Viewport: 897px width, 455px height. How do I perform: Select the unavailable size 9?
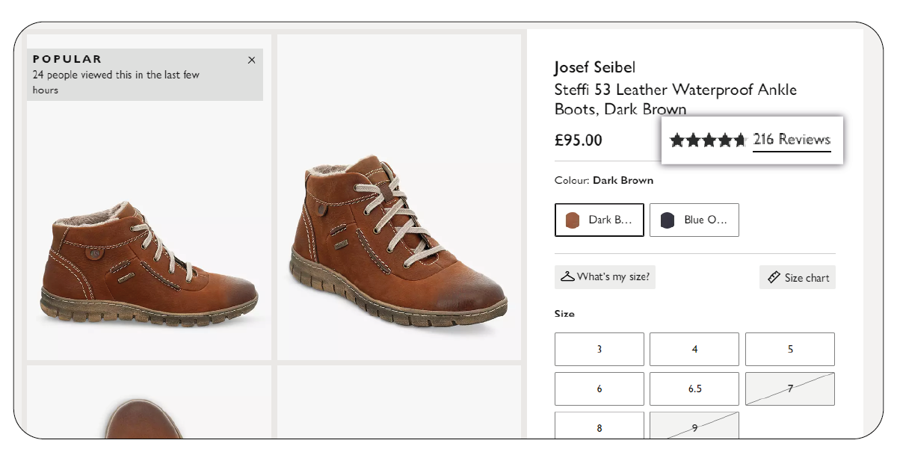(694, 425)
